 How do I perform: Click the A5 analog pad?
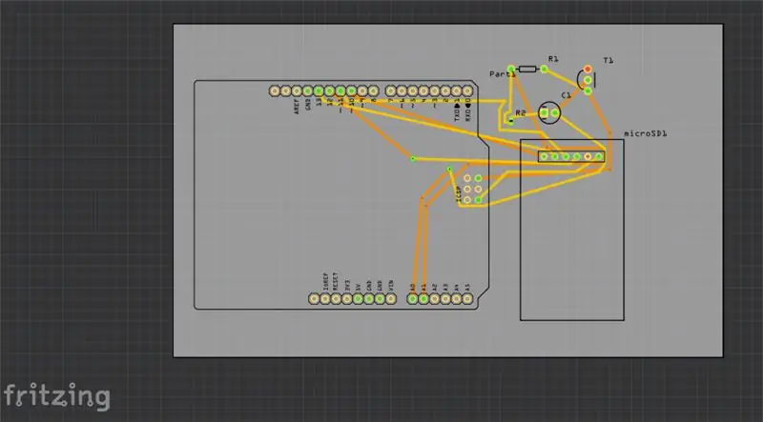[x=467, y=298]
